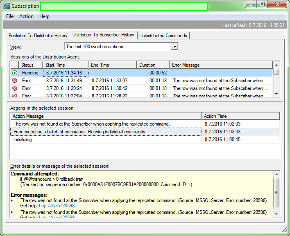The width and height of the screenshot is (290, 236).
Task: Sort sessions by Status column header
Action: pos(31,65)
